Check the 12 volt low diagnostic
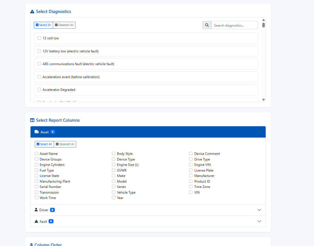Image resolution: width=314 pixels, height=246 pixels. (39, 38)
